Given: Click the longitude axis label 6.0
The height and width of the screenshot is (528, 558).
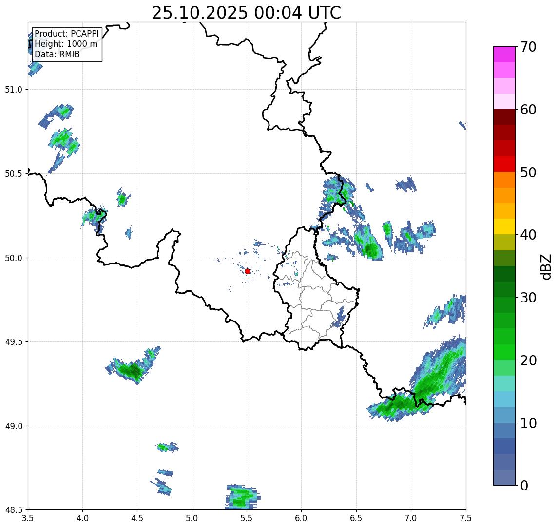Looking at the screenshot, I should pyautogui.click(x=302, y=518).
